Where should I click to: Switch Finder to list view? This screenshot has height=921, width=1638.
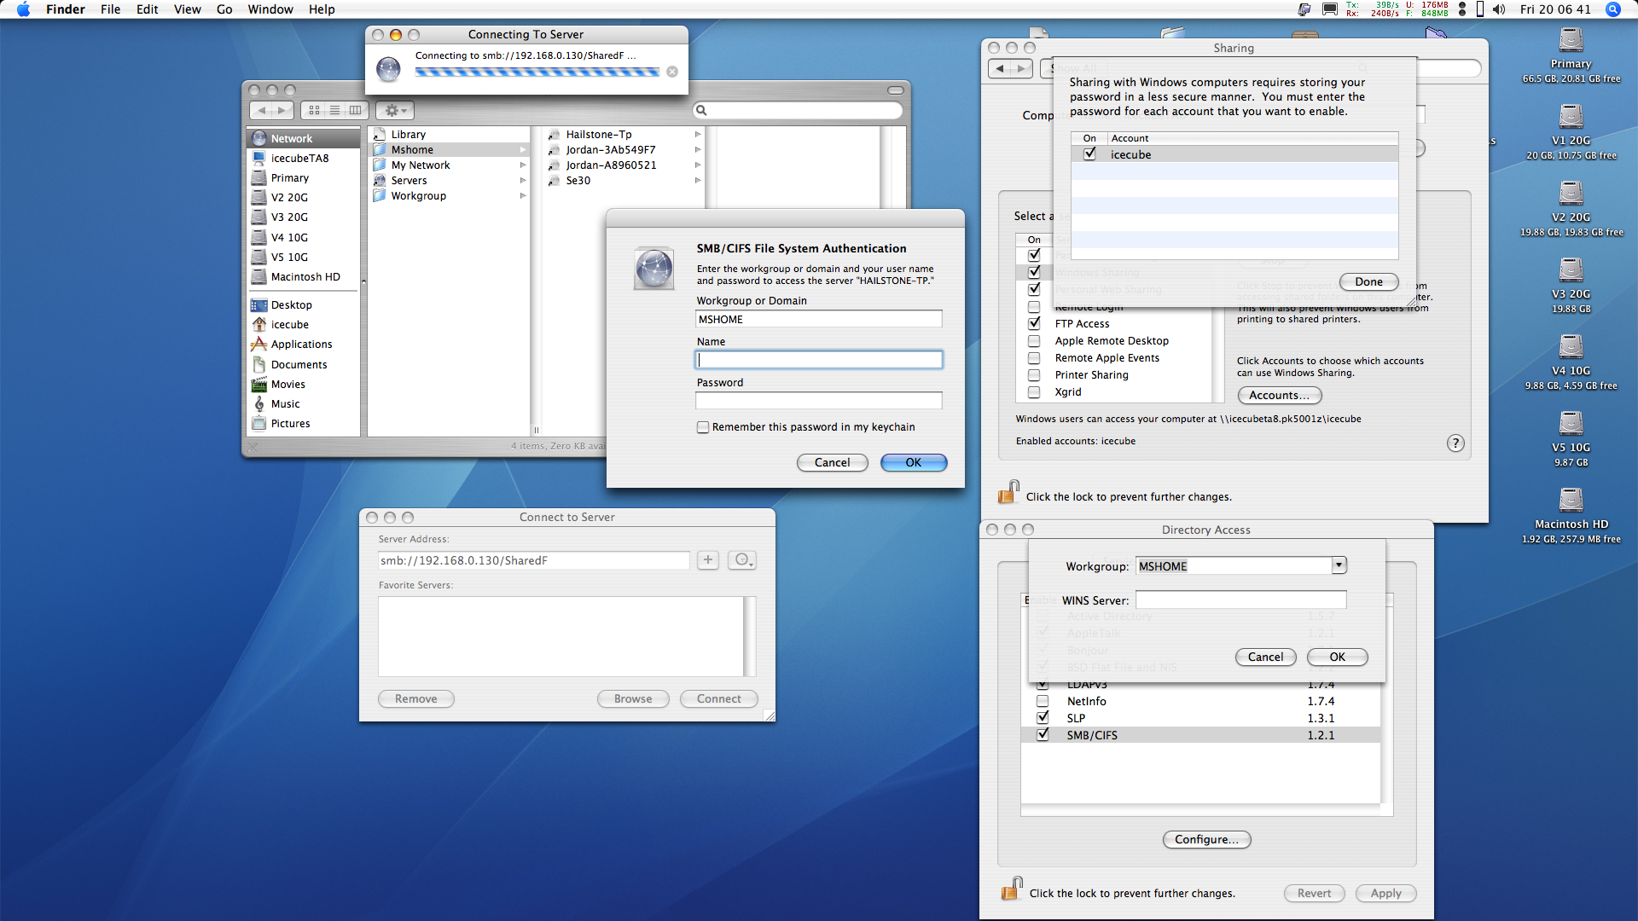334,110
